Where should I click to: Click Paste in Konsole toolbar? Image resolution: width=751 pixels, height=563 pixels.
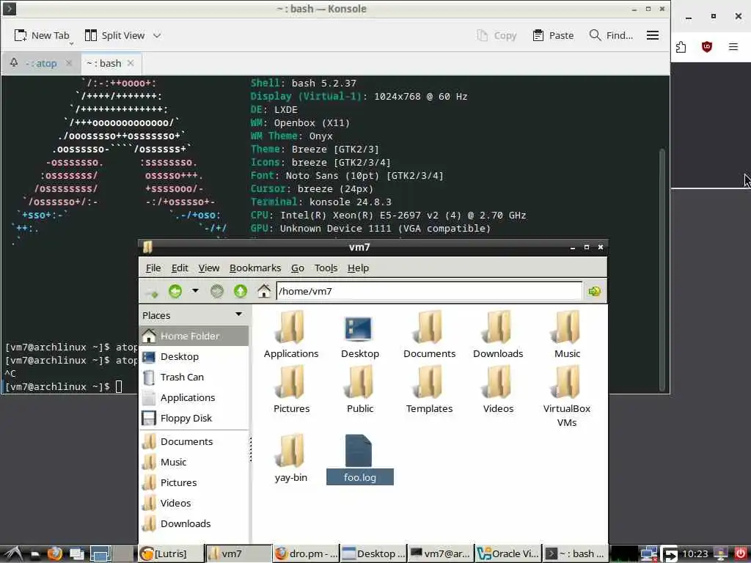(553, 35)
